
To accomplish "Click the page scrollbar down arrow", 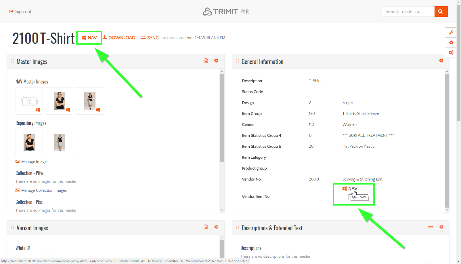I will [459, 262].
